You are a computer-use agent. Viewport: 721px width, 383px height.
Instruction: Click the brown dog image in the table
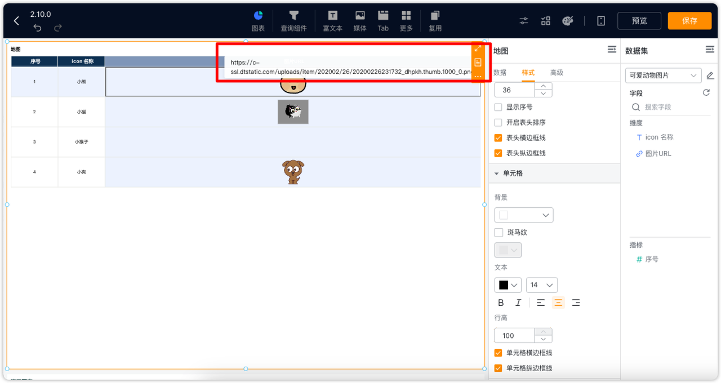pos(293,172)
